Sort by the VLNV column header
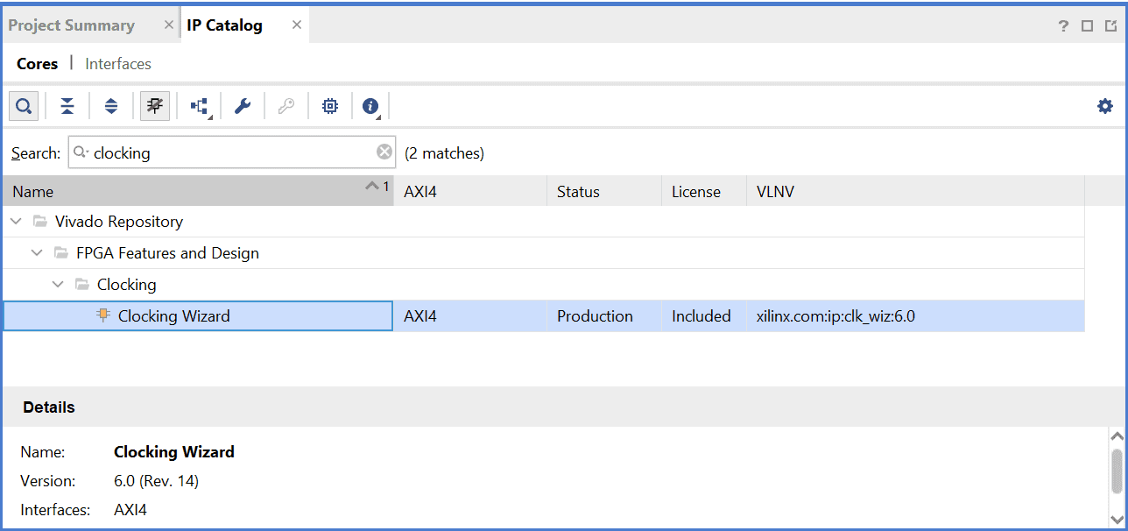The width and height of the screenshot is (1128, 531). tap(775, 192)
